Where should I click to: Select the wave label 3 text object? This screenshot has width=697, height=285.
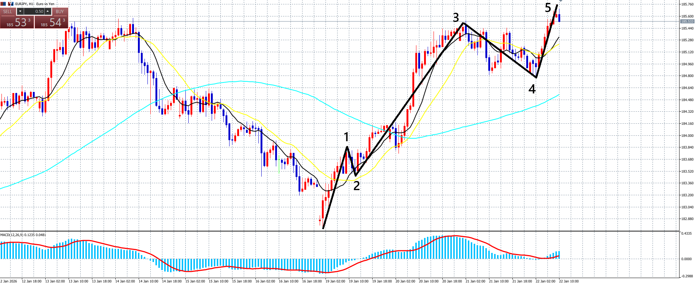tap(456, 17)
